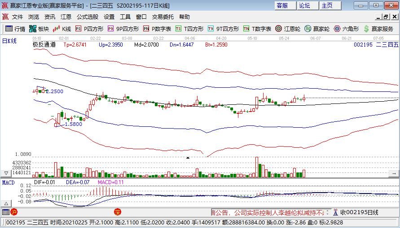Collapse volume panel with down triangle

pyautogui.click(x=6, y=173)
